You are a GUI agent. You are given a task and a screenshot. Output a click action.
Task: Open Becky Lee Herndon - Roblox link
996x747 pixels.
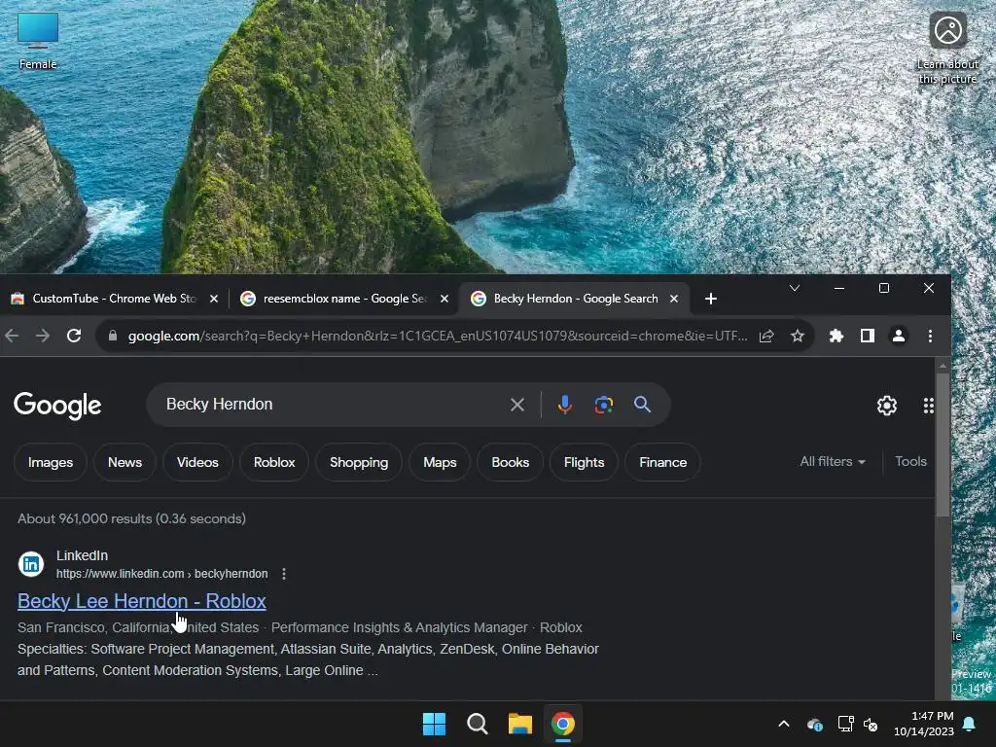tap(142, 601)
